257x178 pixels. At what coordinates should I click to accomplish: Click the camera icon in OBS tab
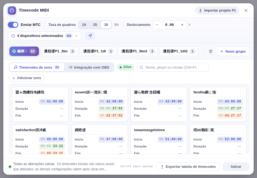coord(70,67)
